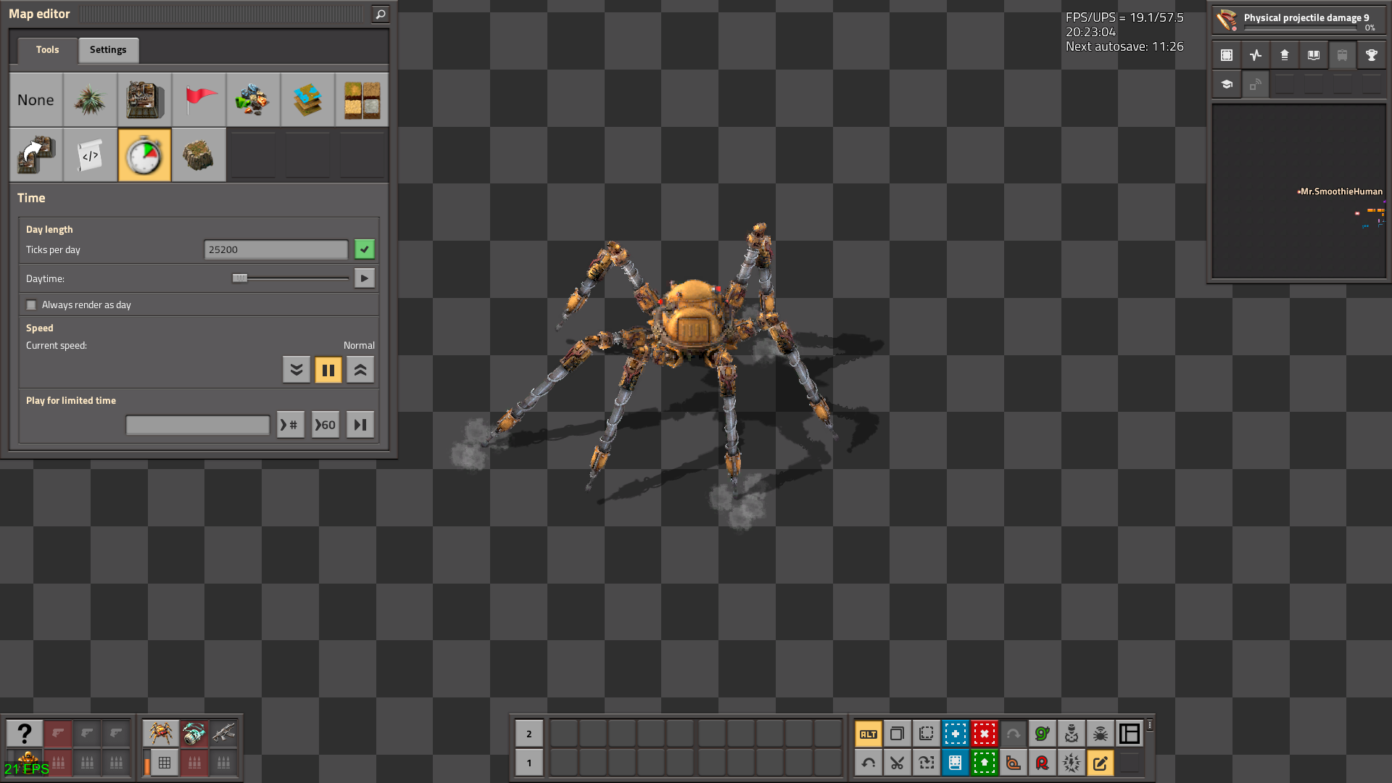Open the Factoriopedia book icon

point(1314,55)
